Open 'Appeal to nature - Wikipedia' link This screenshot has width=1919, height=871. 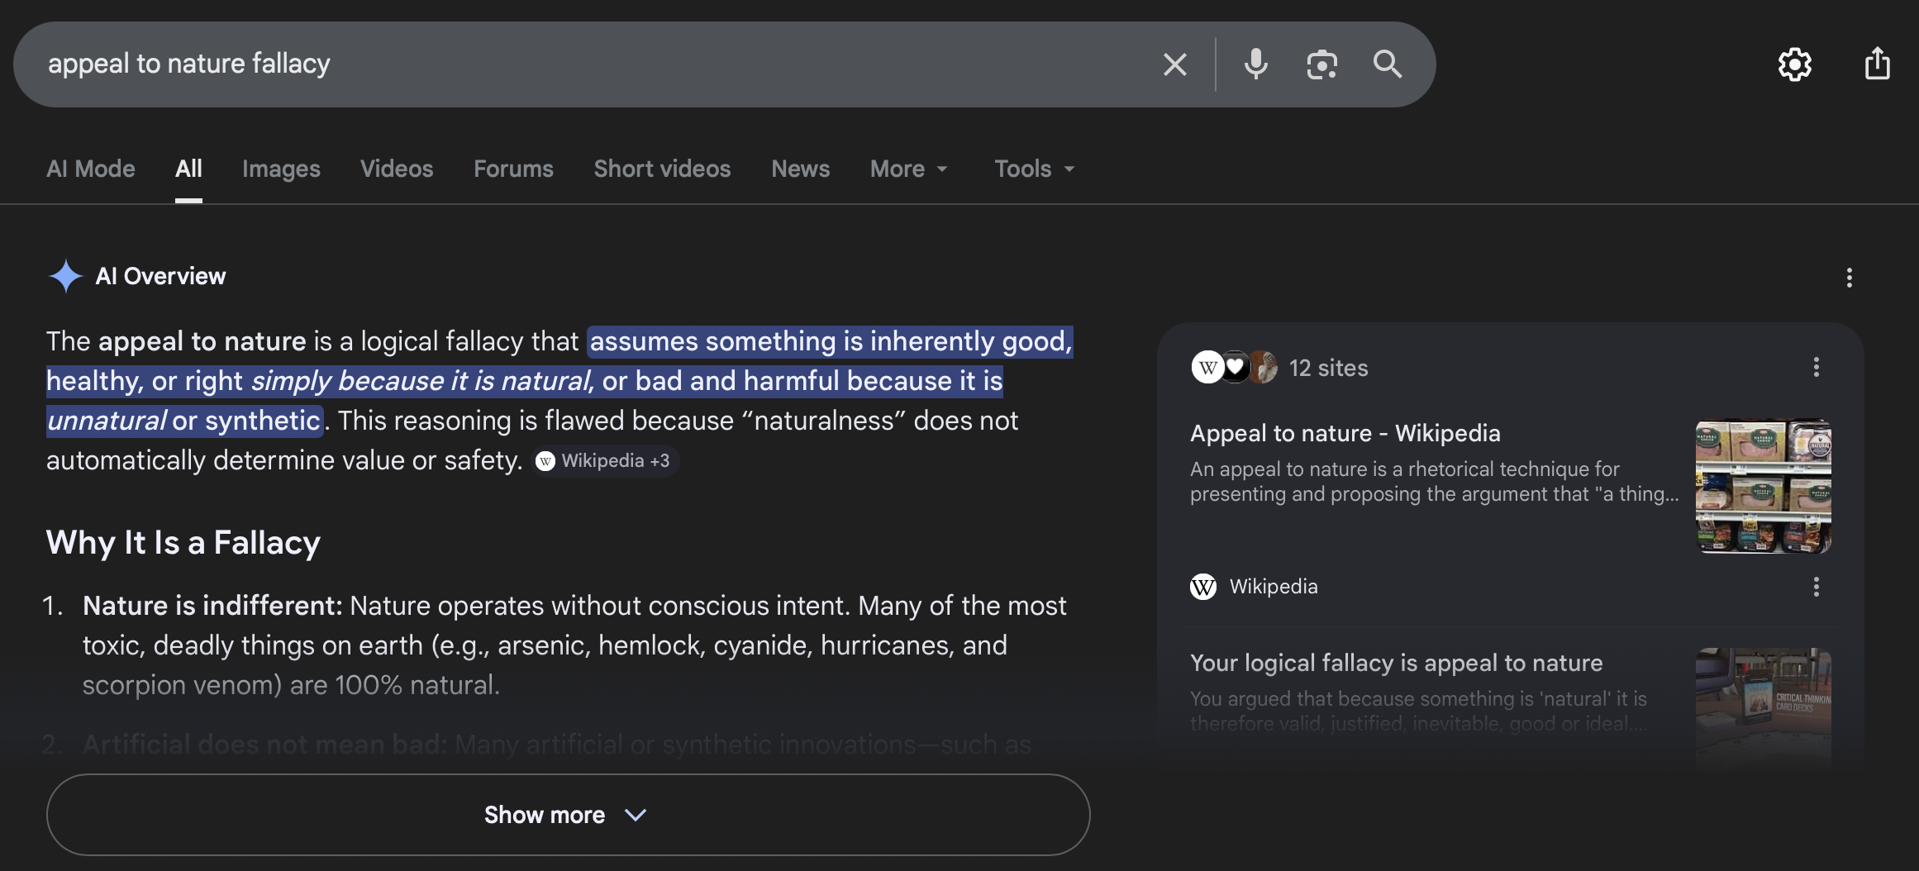pos(1345,433)
